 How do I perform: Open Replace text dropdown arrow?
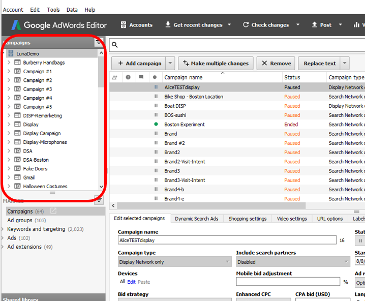click(x=345, y=64)
